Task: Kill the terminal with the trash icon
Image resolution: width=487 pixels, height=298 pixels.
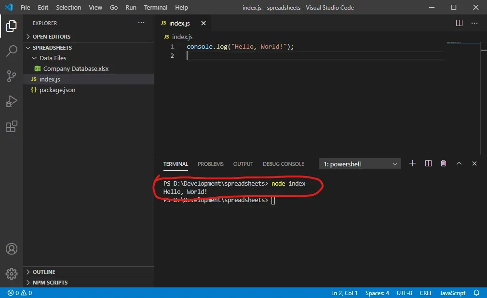Action: click(x=443, y=163)
